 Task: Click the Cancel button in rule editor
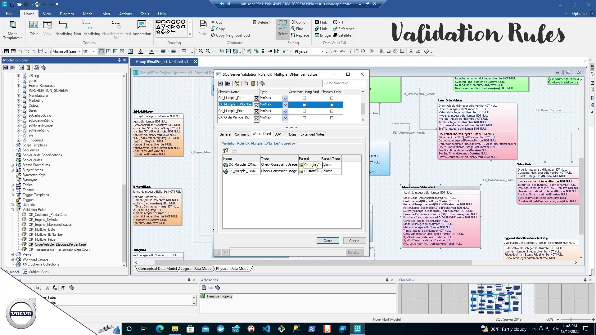(354, 241)
